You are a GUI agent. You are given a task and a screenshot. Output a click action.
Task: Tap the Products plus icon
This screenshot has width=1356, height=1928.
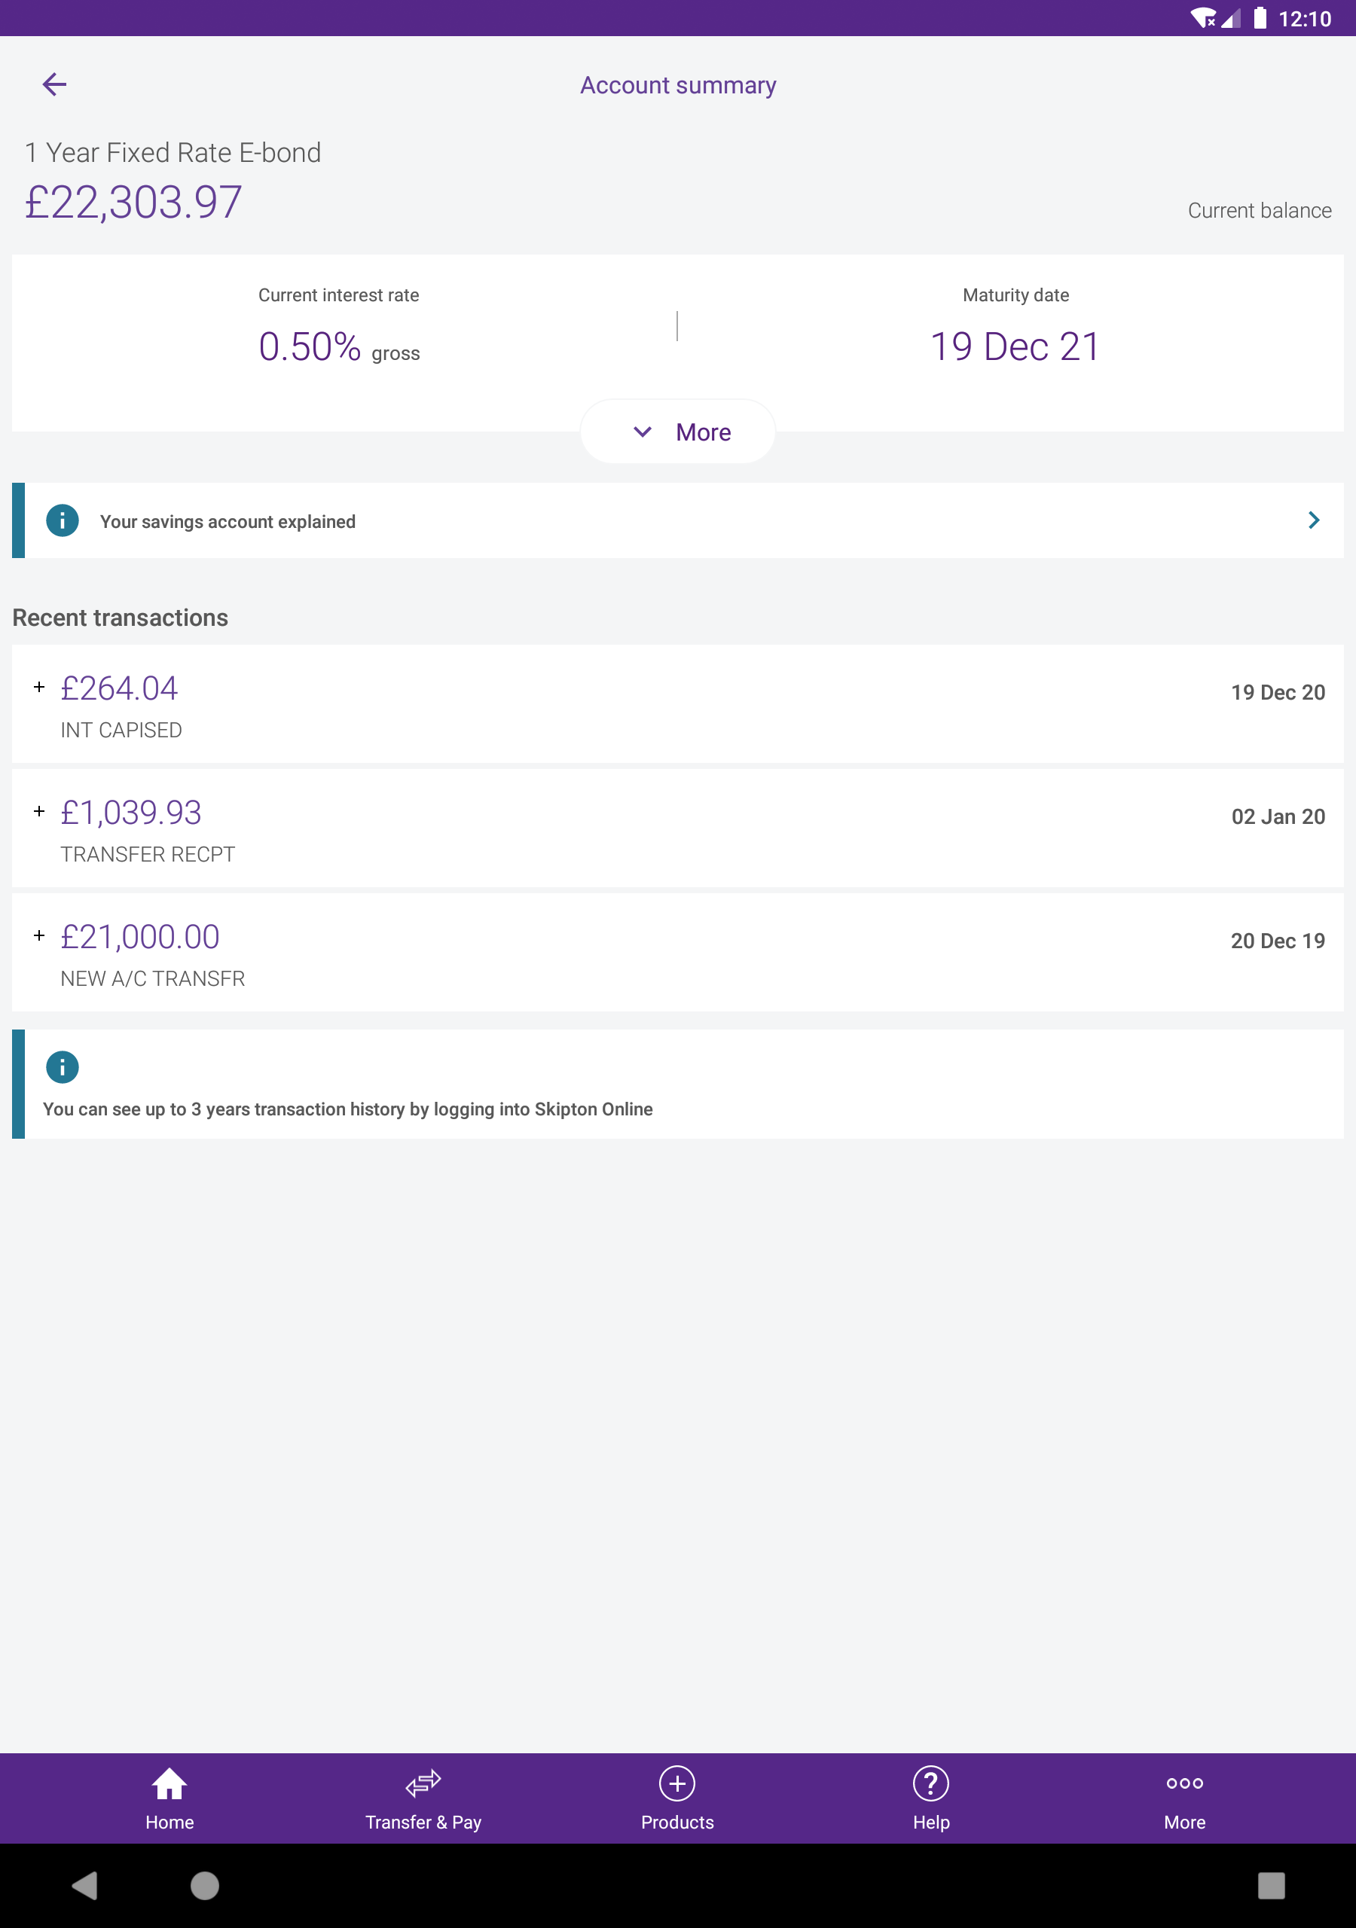(677, 1783)
